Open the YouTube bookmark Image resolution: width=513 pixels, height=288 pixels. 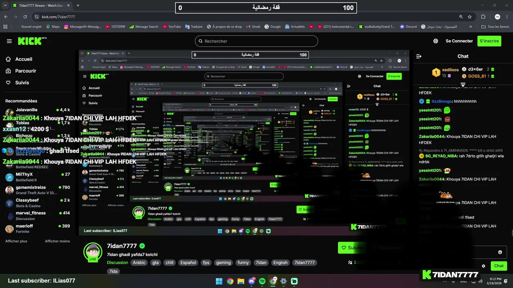coord(172,27)
